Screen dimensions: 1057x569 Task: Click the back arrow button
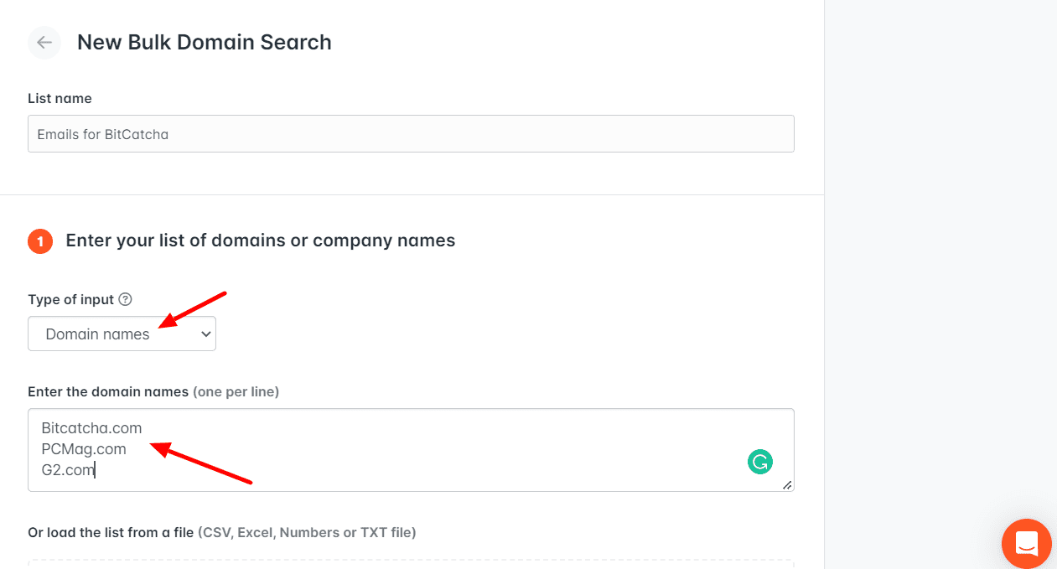click(x=44, y=43)
